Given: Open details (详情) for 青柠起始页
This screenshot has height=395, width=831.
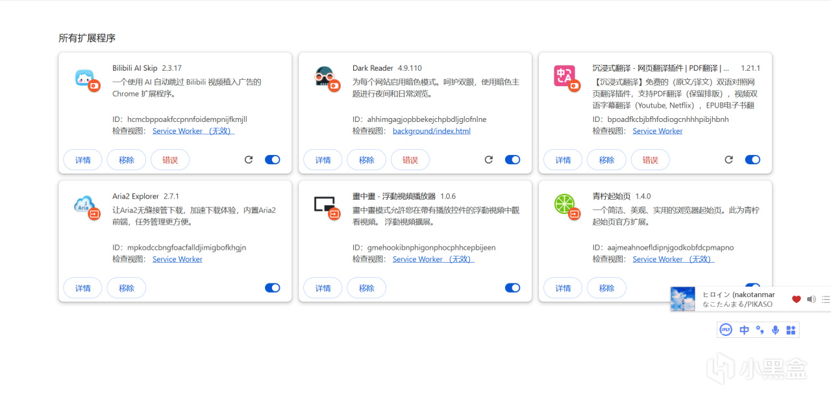Looking at the screenshot, I should pyautogui.click(x=564, y=288).
